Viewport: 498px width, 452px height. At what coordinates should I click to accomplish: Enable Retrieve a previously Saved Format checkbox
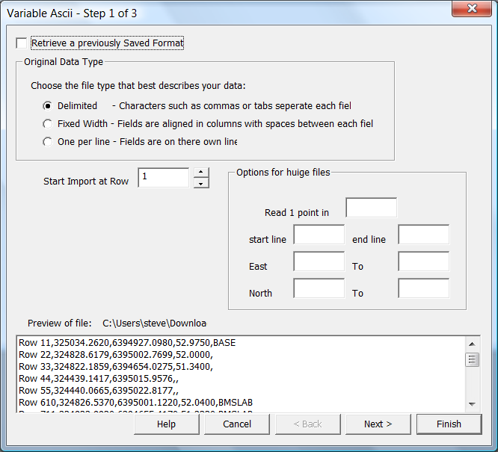pos(22,43)
